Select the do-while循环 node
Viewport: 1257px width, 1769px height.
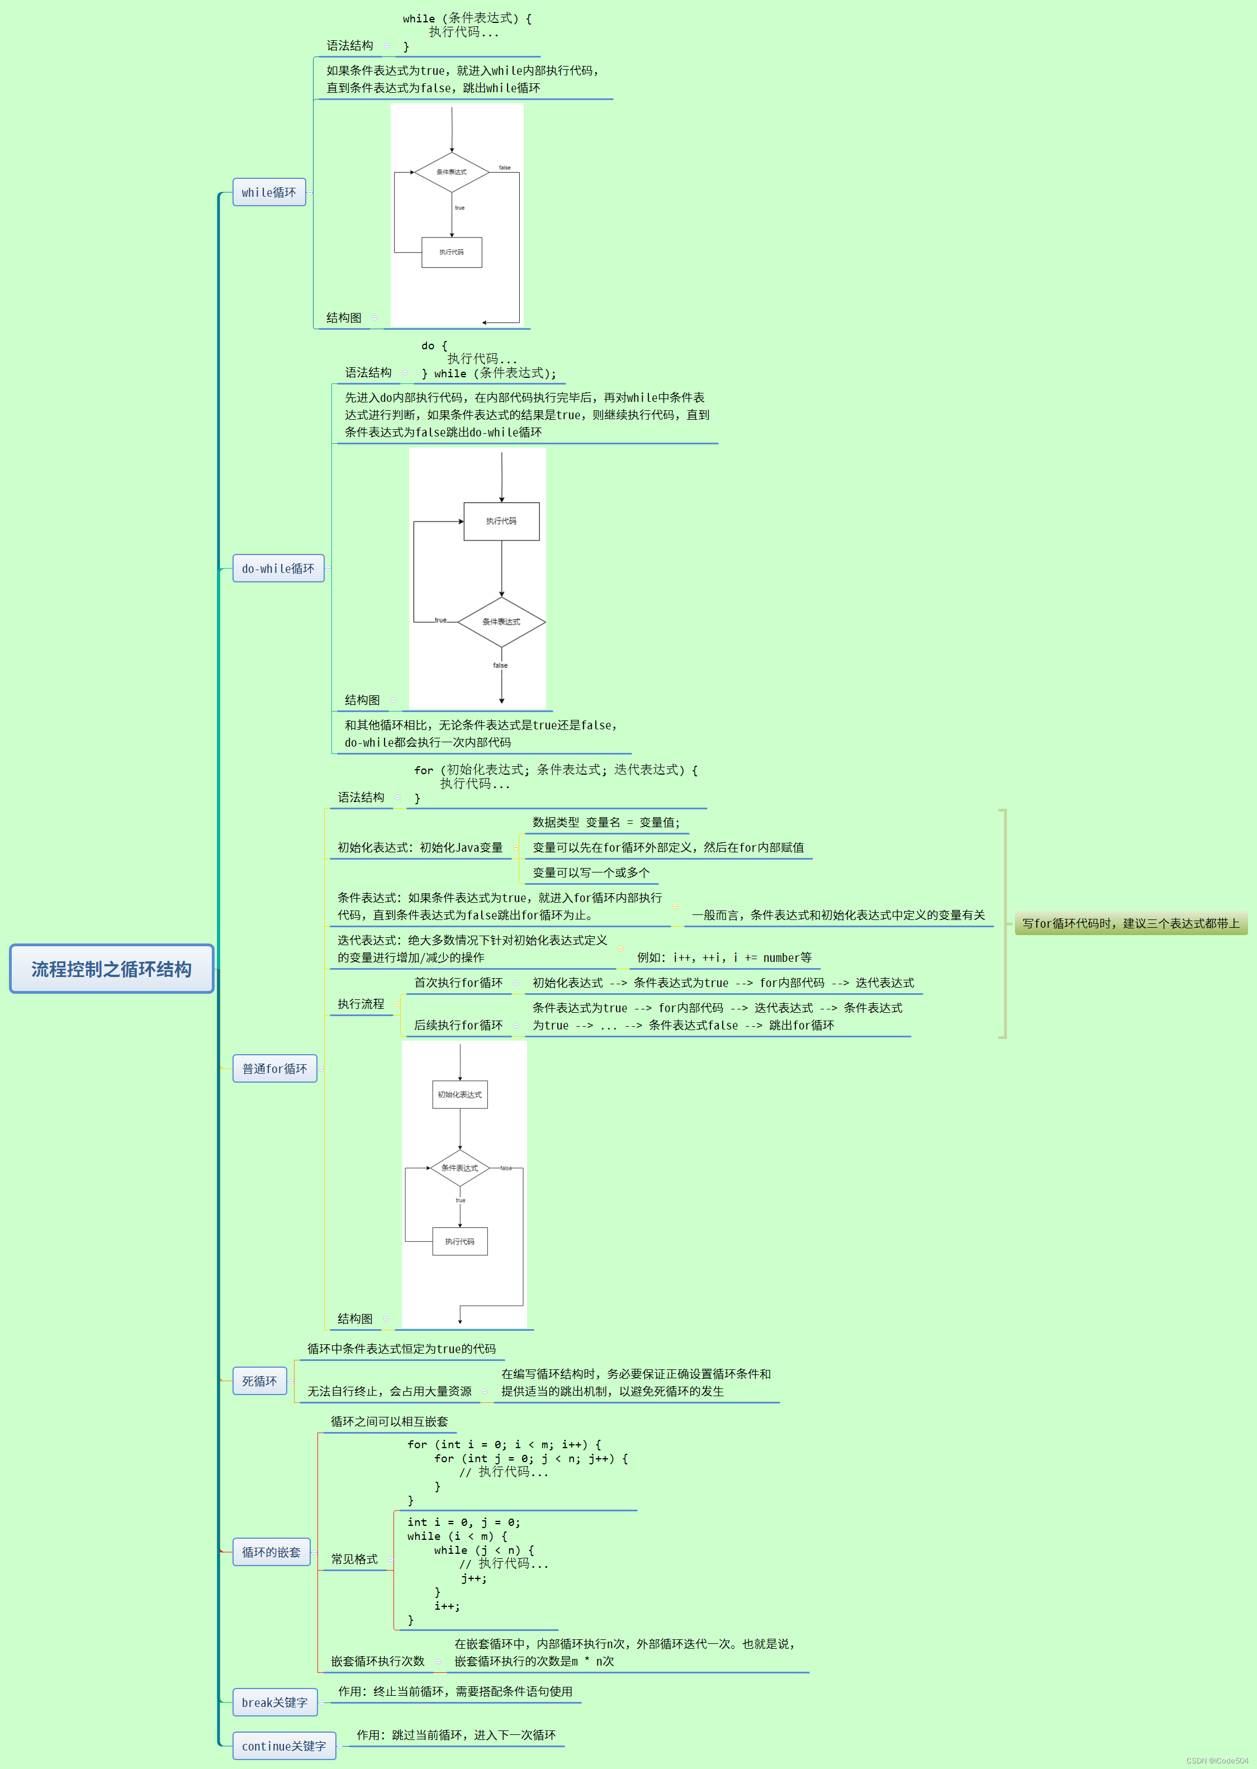[278, 568]
